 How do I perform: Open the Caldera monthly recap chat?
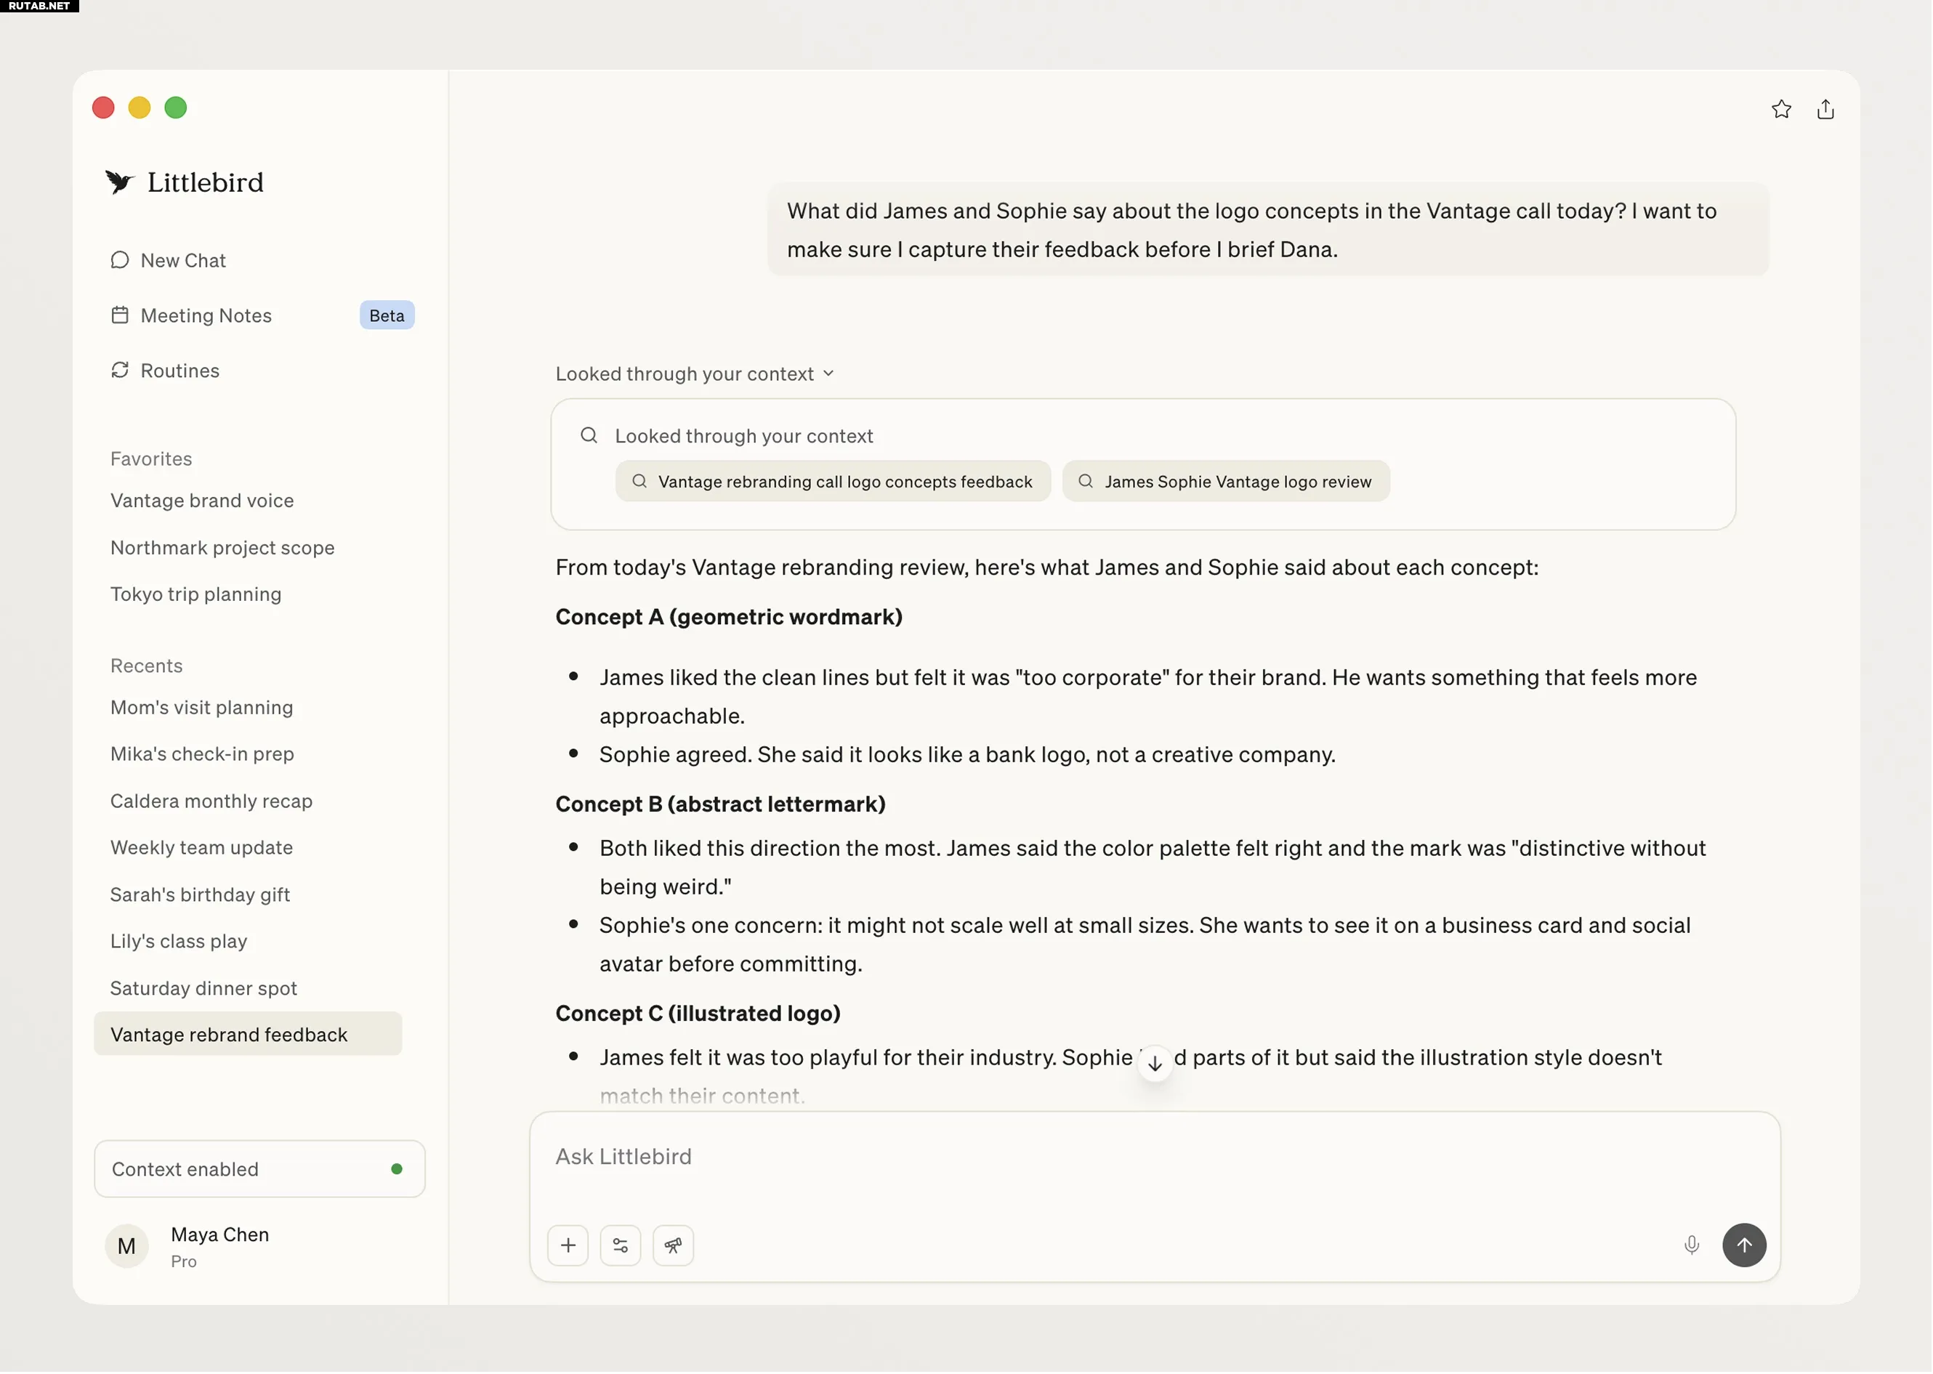[211, 801]
